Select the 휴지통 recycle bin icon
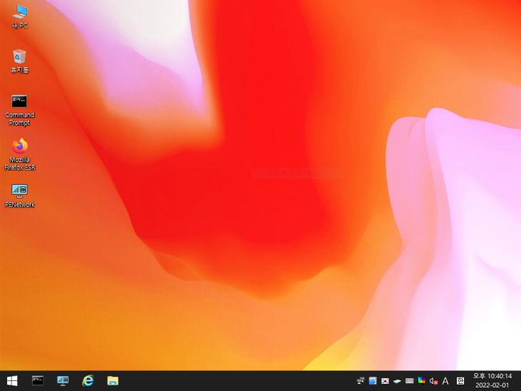The height and width of the screenshot is (391, 521). (19, 61)
